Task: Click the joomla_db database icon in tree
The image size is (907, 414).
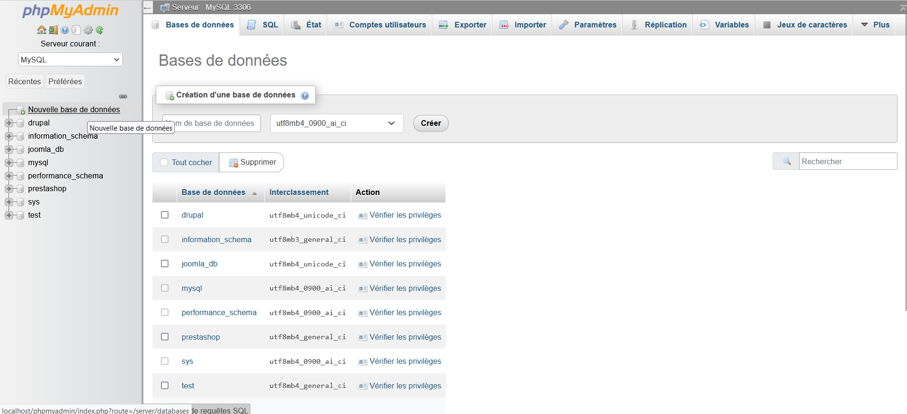Action: point(20,150)
